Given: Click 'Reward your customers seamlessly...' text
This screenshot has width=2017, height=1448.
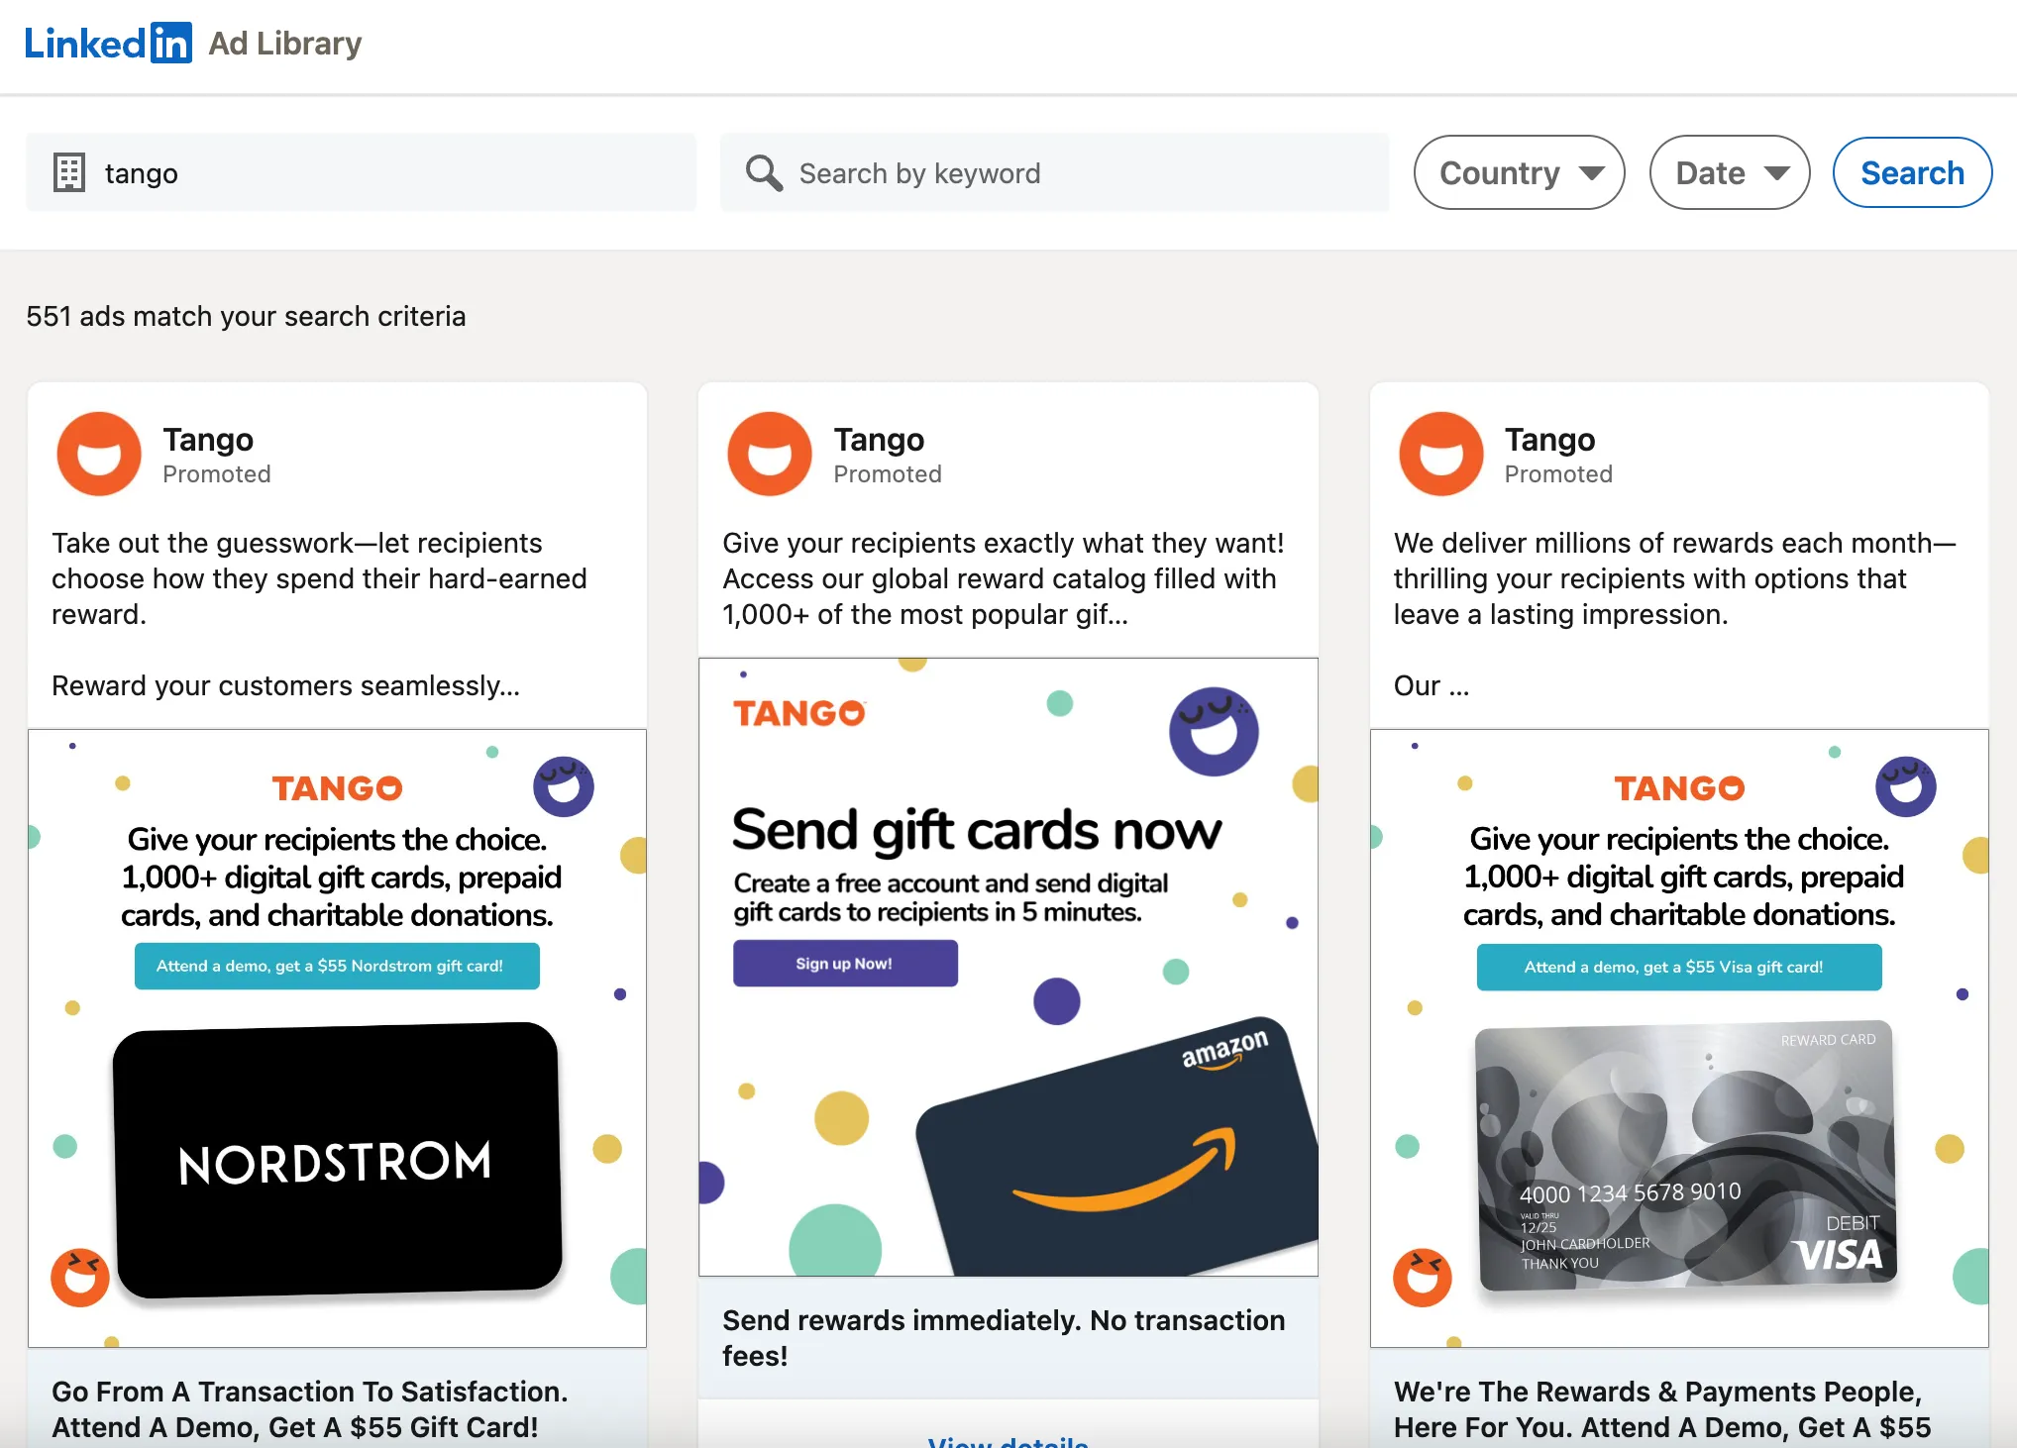Looking at the screenshot, I should [285, 685].
